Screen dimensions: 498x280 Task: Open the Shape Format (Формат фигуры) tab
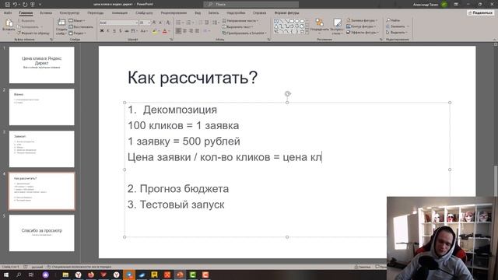click(x=287, y=13)
